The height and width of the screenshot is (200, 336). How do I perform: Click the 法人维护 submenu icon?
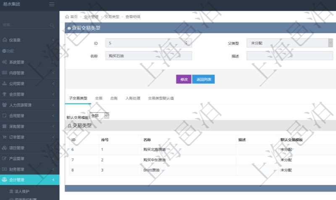[x=11, y=191]
